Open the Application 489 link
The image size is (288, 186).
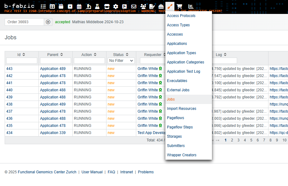(x=52, y=68)
